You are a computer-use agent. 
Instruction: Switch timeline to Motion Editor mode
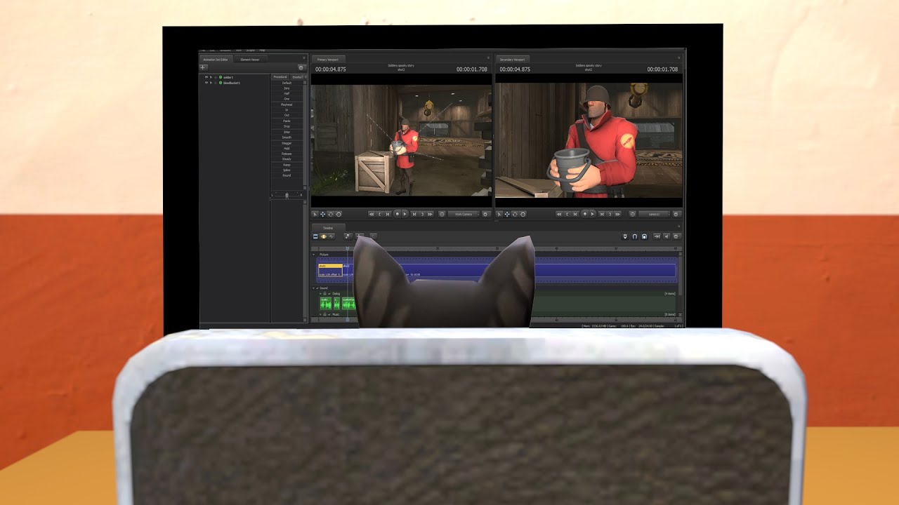(324, 236)
